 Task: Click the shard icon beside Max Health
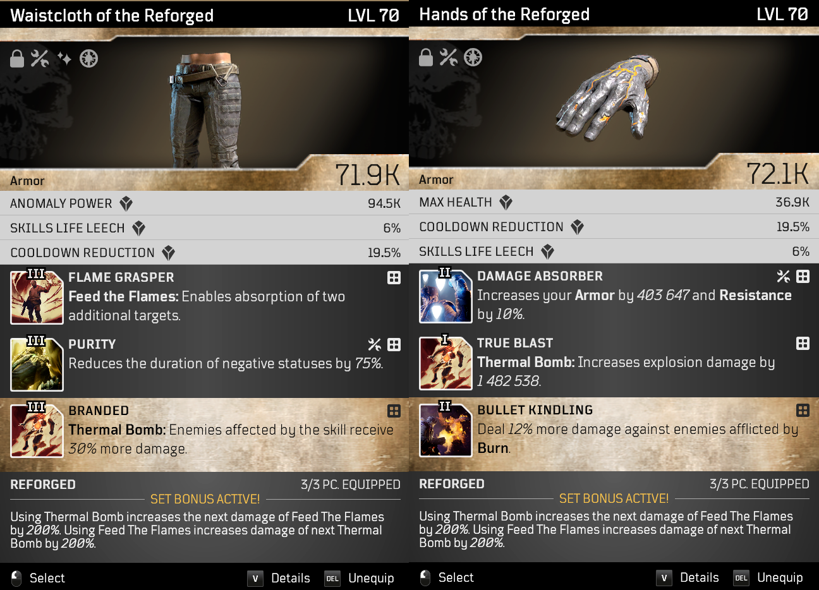pos(506,202)
